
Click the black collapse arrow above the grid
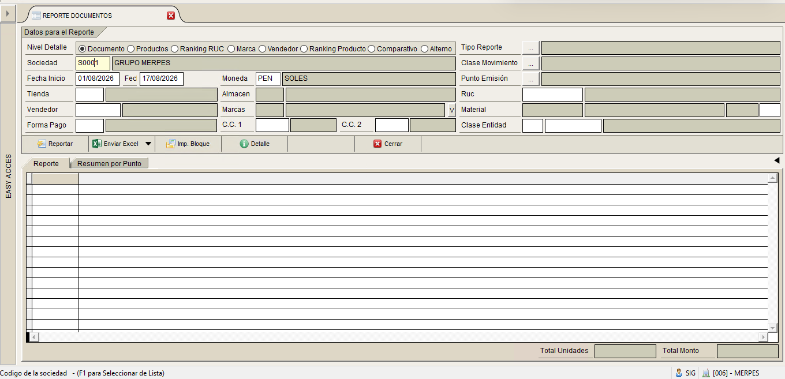(776, 160)
